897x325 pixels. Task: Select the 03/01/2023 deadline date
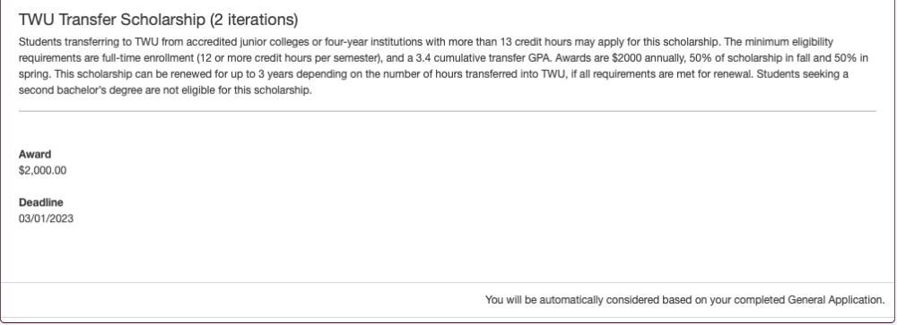[46, 218]
